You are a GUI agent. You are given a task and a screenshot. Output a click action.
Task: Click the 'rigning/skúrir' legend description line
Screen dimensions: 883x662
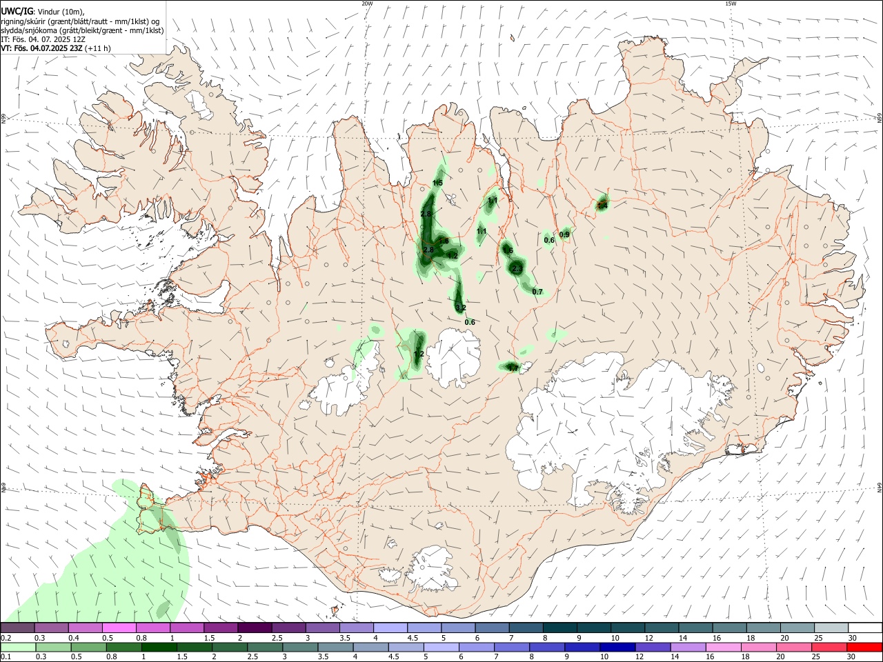click(79, 21)
